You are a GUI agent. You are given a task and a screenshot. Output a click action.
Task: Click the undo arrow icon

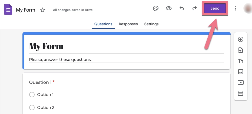tap(182, 8)
